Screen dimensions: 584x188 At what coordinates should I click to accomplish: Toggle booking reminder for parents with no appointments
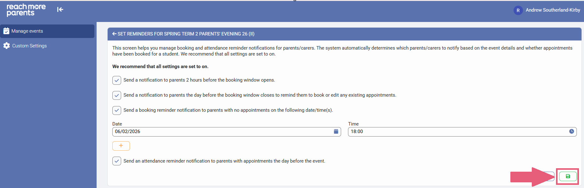[x=117, y=110]
